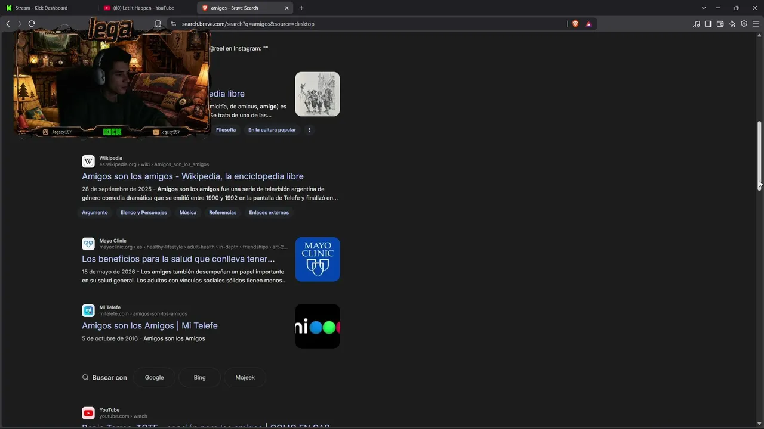Open Amigos son los Amigos Mi Telefe result
The height and width of the screenshot is (429, 764).
150,326
